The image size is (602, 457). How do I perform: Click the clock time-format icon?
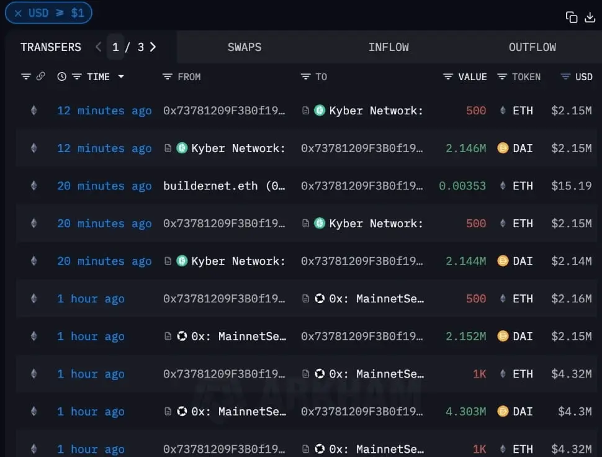coord(61,76)
